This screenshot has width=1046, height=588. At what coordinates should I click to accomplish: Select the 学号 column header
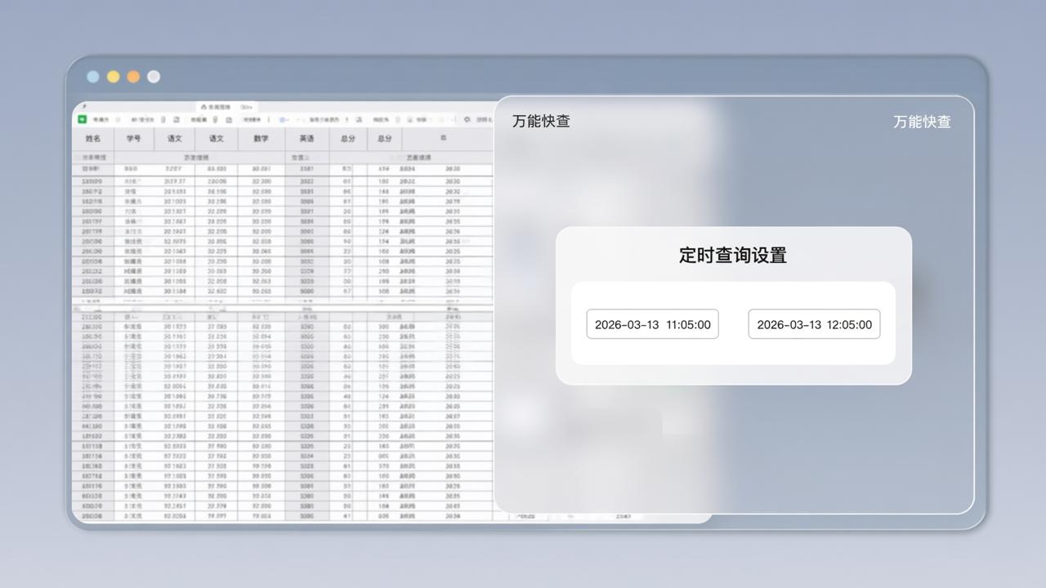point(134,139)
